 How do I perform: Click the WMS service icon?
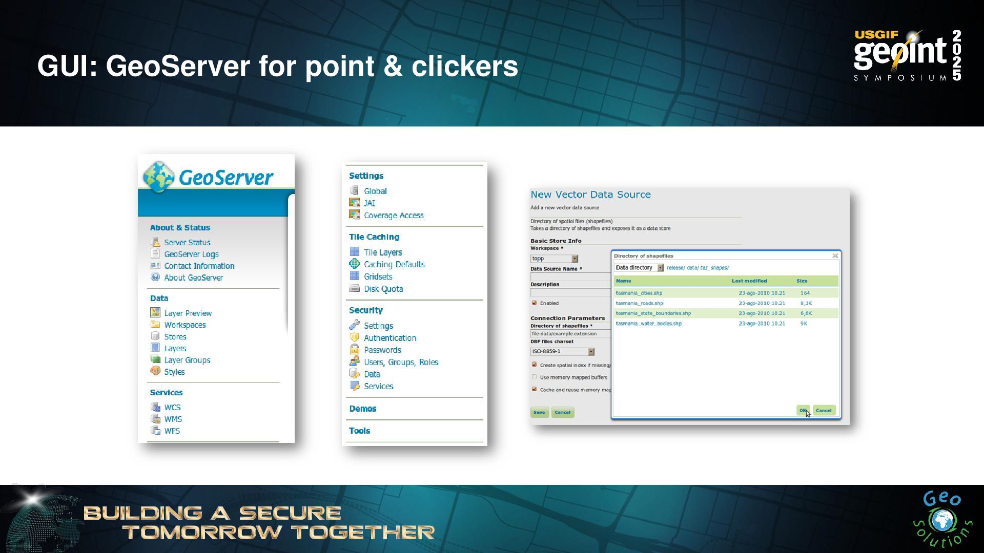click(x=155, y=419)
